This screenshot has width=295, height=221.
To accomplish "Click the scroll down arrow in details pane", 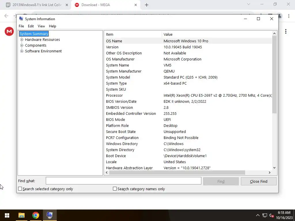I will [274, 168].
